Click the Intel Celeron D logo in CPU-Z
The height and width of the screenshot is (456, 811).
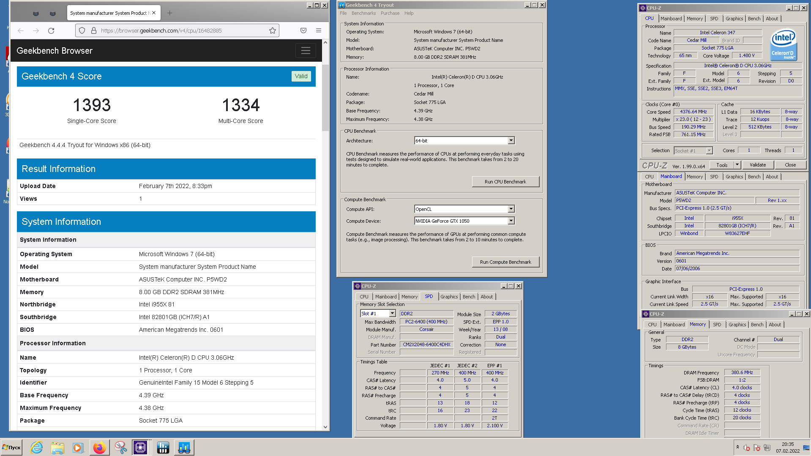click(x=784, y=45)
